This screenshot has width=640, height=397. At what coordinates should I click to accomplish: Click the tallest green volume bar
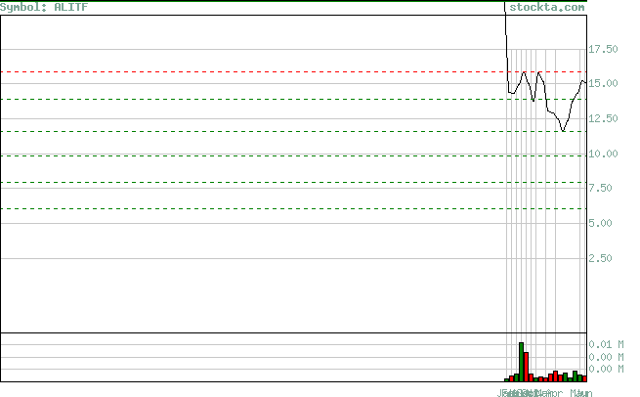tap(521, 362)
